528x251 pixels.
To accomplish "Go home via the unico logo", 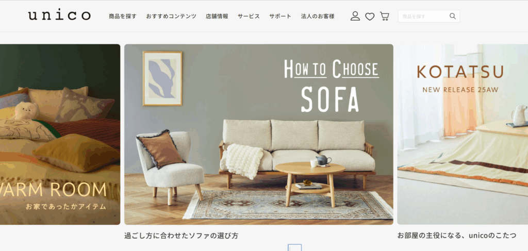I will (59, 15).
